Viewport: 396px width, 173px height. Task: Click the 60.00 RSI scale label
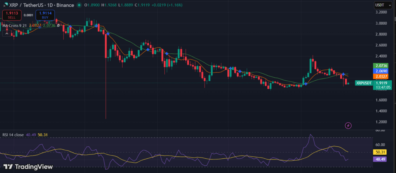(381, 145)
